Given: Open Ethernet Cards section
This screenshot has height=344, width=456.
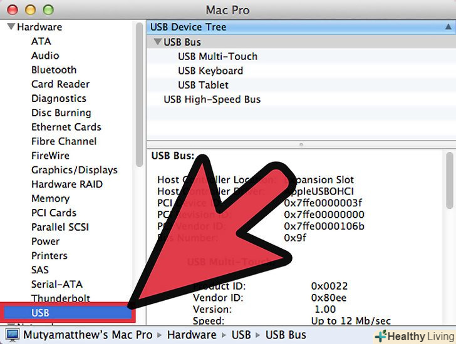Looking at the screenshot, I should tap(66, 127).
